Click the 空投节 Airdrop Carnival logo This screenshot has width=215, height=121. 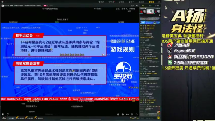coord(123,72)
